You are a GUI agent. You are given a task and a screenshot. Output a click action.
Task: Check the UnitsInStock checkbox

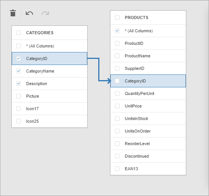point(117,119)
